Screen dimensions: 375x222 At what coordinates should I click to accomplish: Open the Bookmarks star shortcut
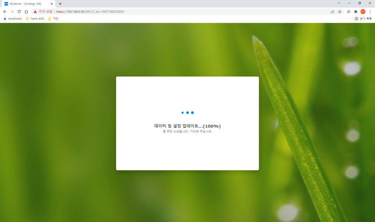pyautogui.click(x=12, y=19)
